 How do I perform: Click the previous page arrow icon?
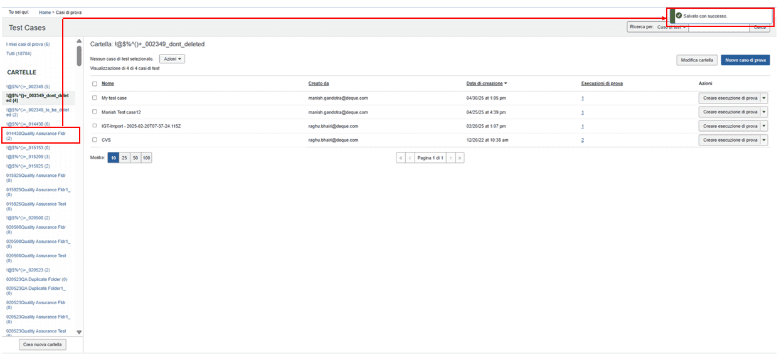pyautogui.click(x=410, y=158)
